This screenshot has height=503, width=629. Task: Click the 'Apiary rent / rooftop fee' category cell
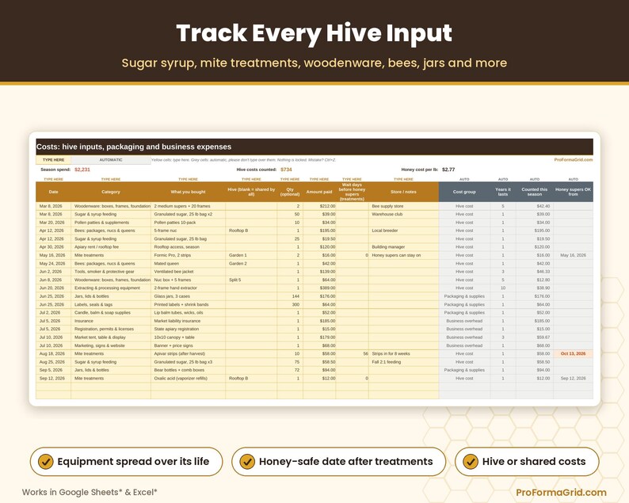coord(111,247)
